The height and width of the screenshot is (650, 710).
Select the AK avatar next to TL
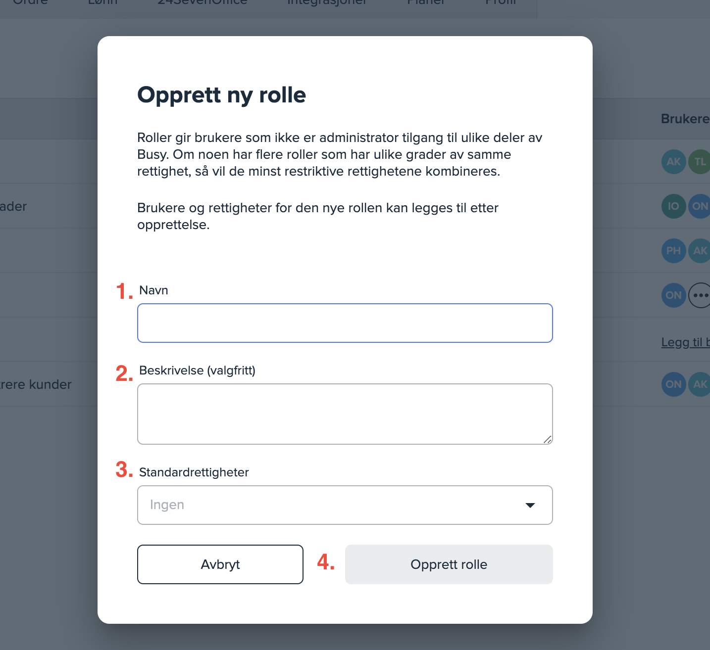pyautogui.click(x=673, y=162)
